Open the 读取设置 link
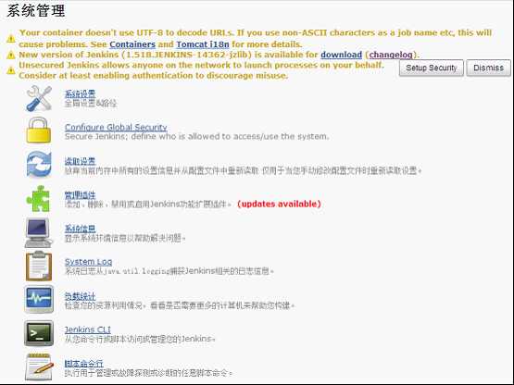The width and height of the screenshot is (514, 385). (80, 161)
